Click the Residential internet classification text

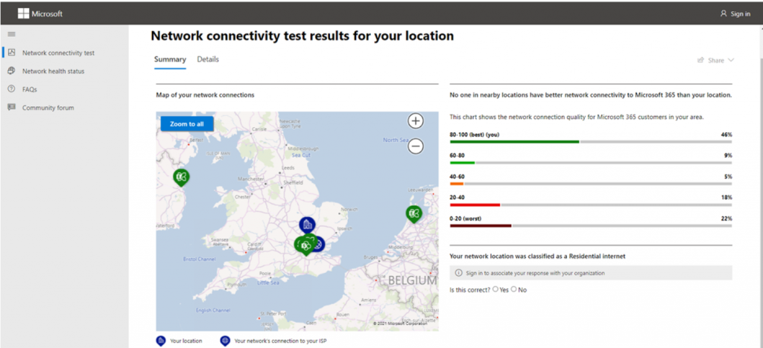[x=538, y=256]
